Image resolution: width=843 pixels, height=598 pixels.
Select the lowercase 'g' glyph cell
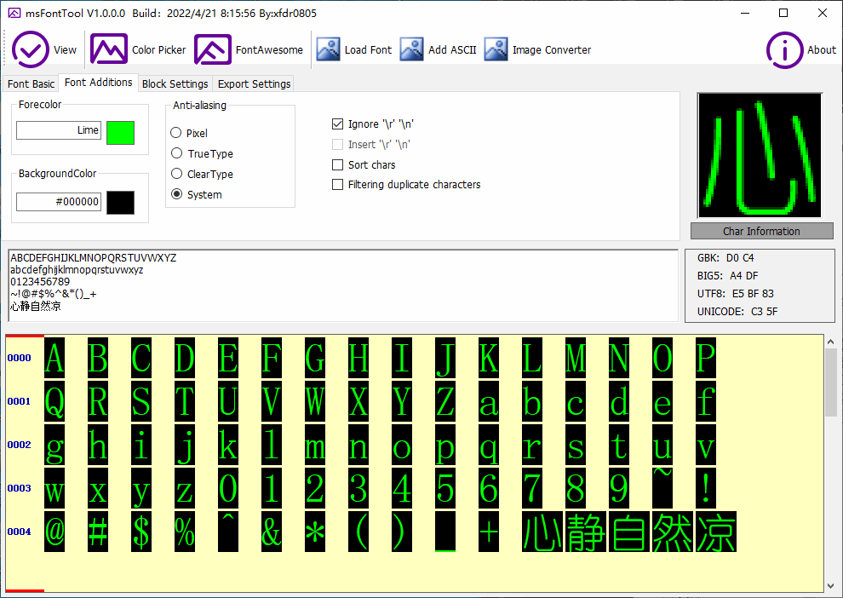pyautogui.click(x=54, y=445)
